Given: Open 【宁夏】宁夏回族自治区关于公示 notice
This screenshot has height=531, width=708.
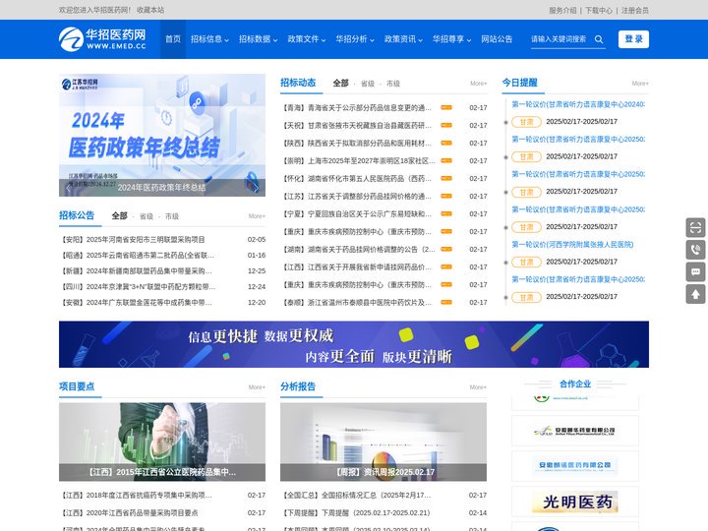Looking at the screenshot, I should pyautogui.click(x=357, y=213).
